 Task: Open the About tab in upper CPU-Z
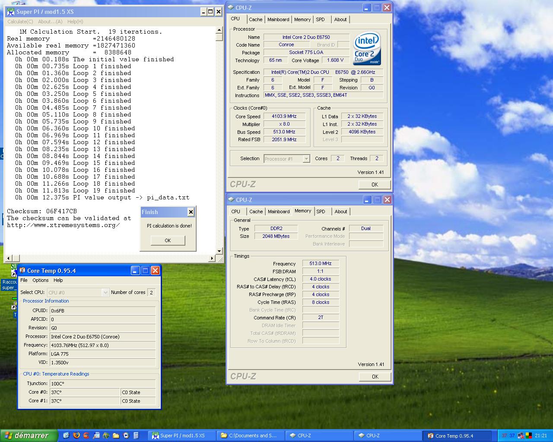pyautogui.click(x=340, y=19)
